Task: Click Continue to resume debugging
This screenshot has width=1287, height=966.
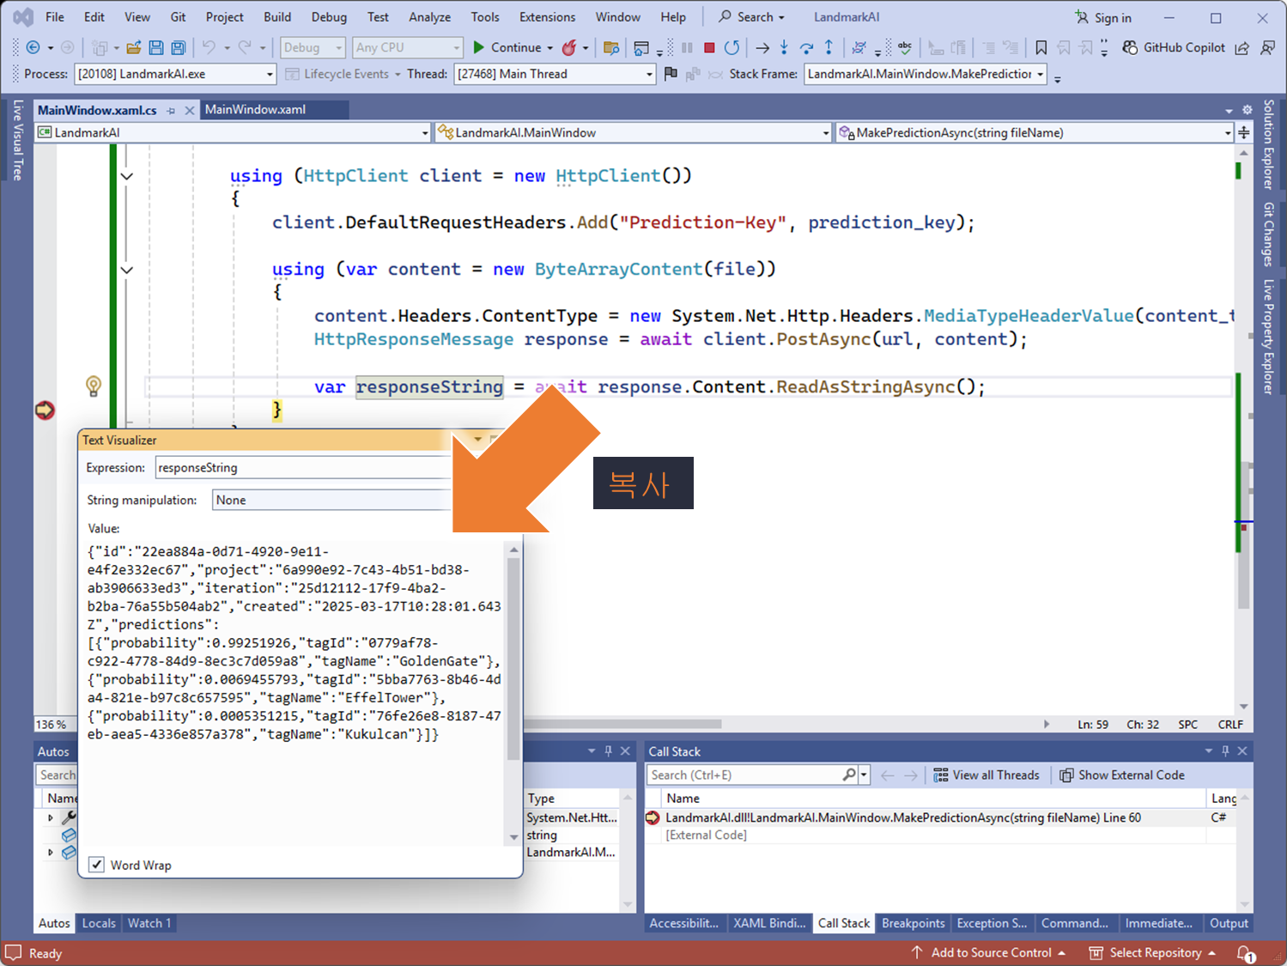Action: 507,47
